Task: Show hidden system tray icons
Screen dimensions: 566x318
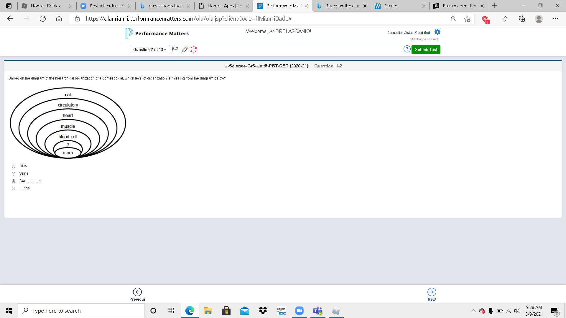Action: tap(473, 311)
